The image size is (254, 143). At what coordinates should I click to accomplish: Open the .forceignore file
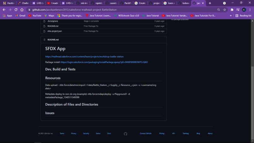pos(53,21)
